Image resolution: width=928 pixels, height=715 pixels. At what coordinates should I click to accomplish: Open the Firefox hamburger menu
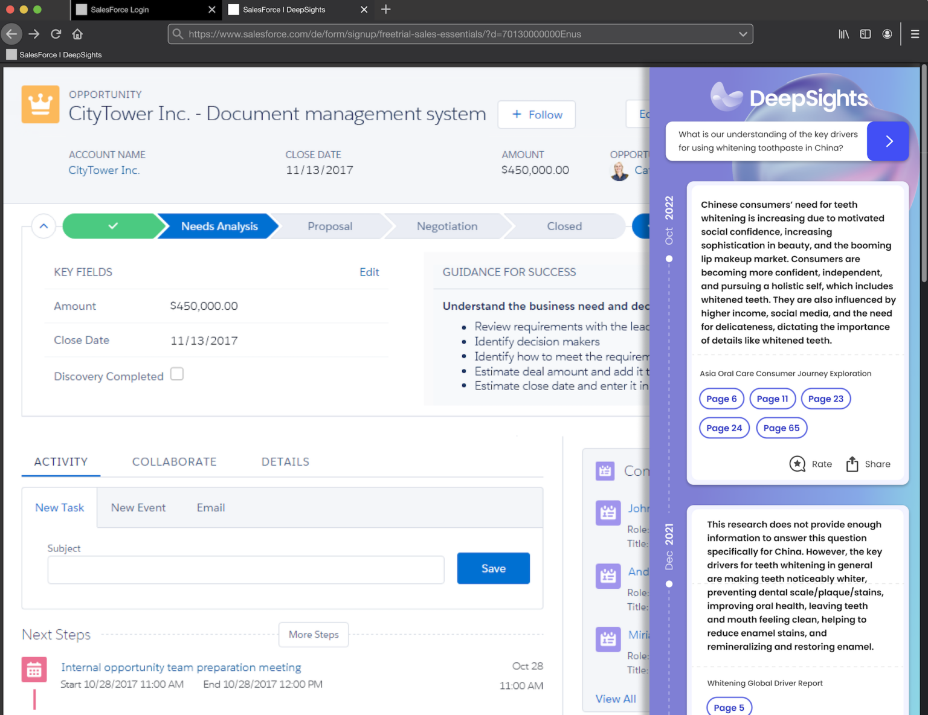point(914,34)
